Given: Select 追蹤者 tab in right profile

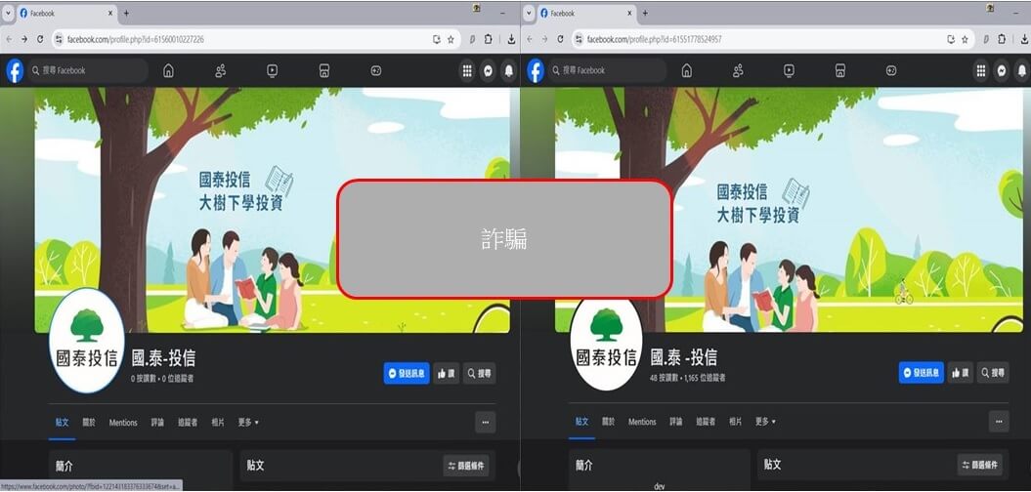Looking at the screenshot, I should click(x=706, y=422).
